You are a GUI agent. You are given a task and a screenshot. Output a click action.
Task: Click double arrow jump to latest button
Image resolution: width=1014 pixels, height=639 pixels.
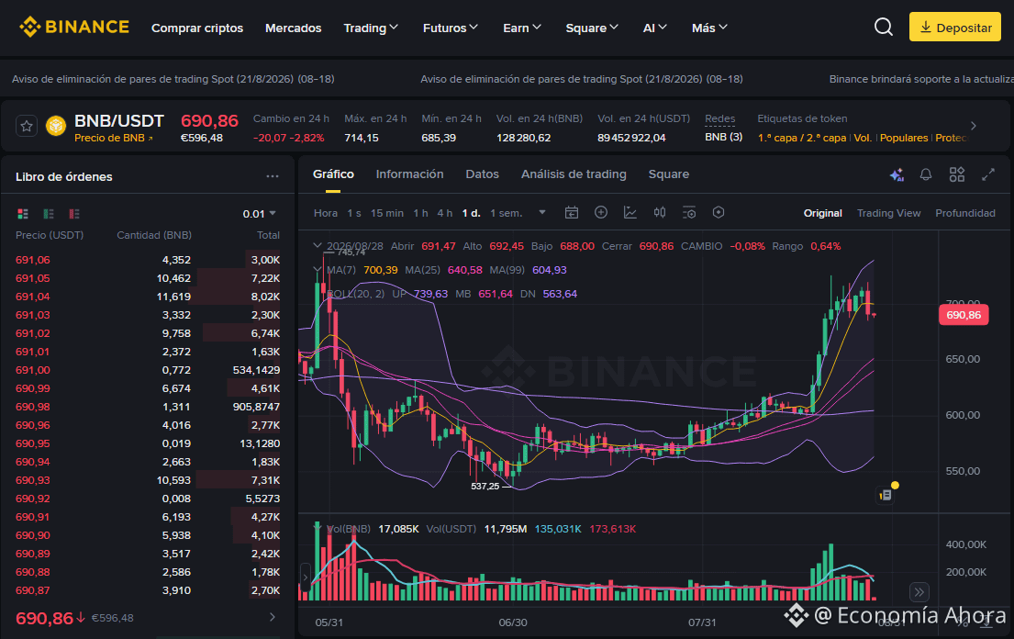pos(919,592)
